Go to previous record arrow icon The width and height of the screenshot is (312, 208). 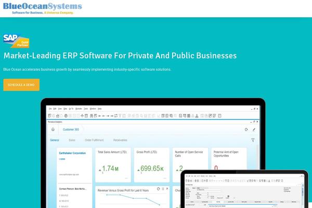pyautogui.click(x=103, y=115)
